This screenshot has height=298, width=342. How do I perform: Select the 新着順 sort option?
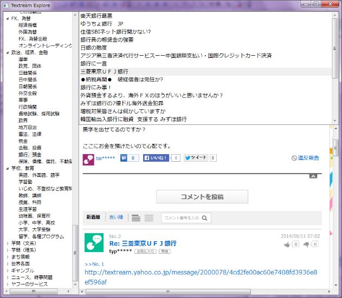pos(93,217)
